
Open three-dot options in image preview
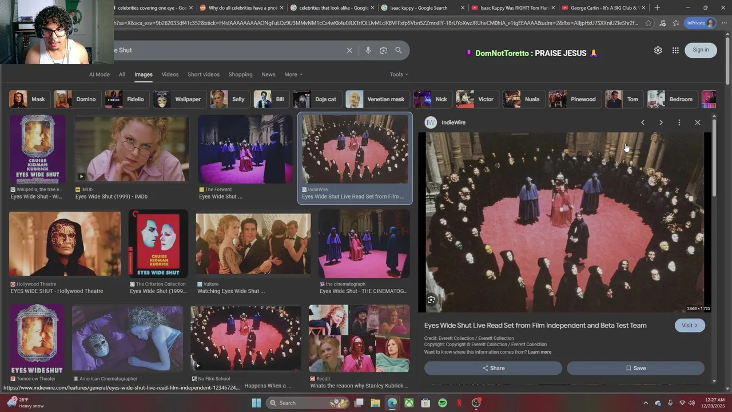point(679,122)
